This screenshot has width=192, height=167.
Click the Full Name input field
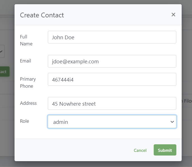pyautogui.click(x=112, y=37)
